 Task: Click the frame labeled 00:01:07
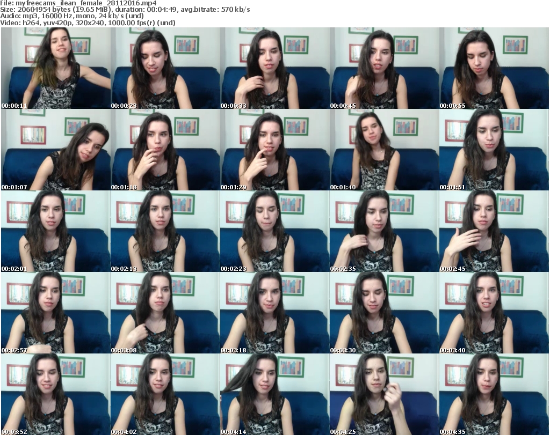[x=56, y=150]
